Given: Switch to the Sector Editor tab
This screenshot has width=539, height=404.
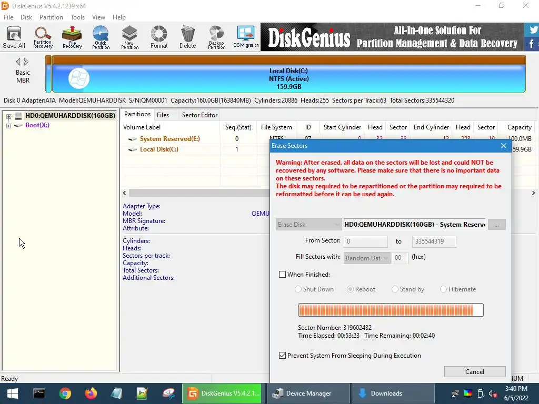Looking at the screenshot, I should pyautogui.click(x=199, y=115).
